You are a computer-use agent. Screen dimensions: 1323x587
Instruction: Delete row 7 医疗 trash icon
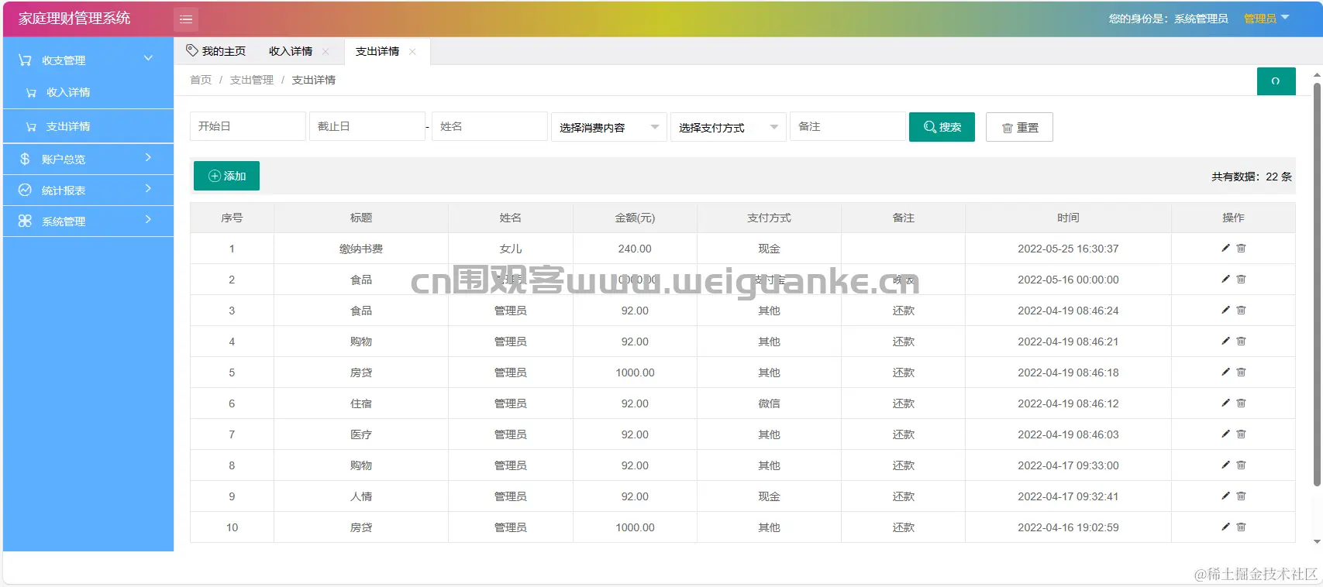tap(1241, 434)
